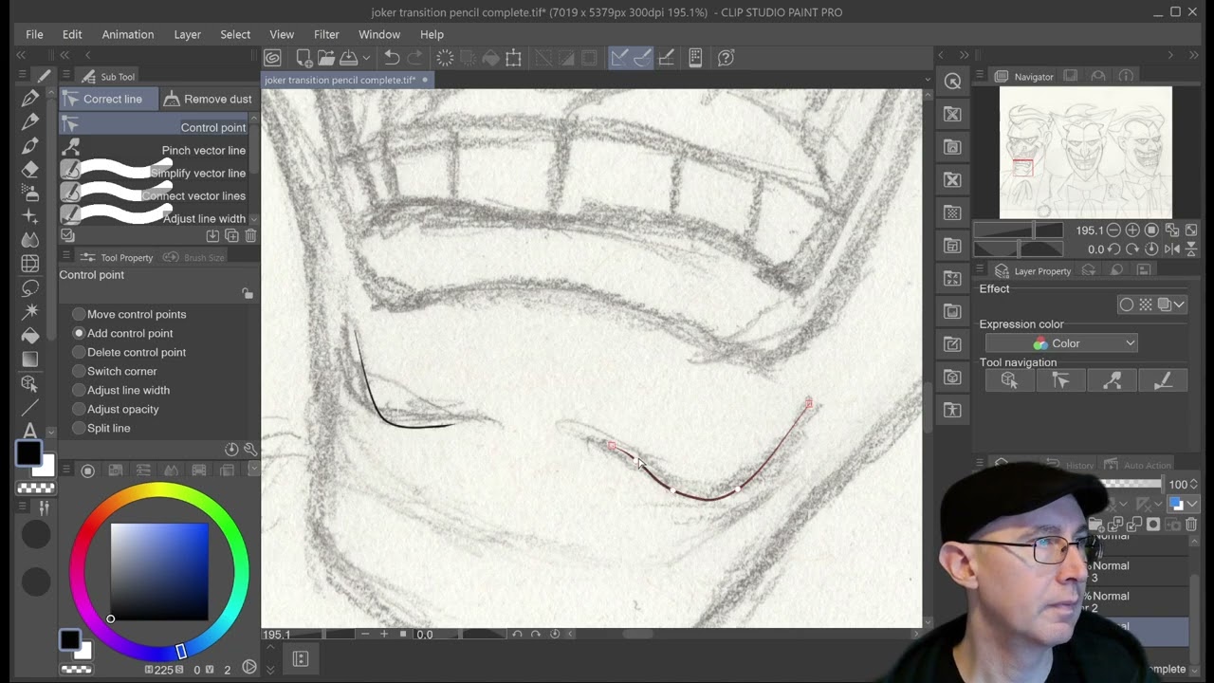Open the Filter menu

326,34
